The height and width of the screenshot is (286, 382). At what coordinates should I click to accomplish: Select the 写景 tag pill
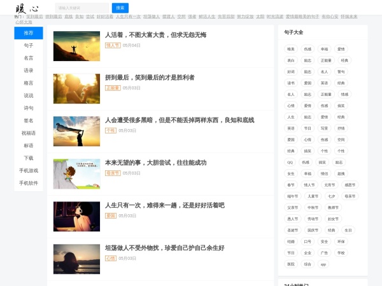point(324,128)
